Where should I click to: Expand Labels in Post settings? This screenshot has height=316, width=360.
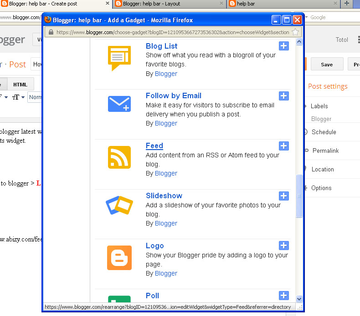pos(319,106)
